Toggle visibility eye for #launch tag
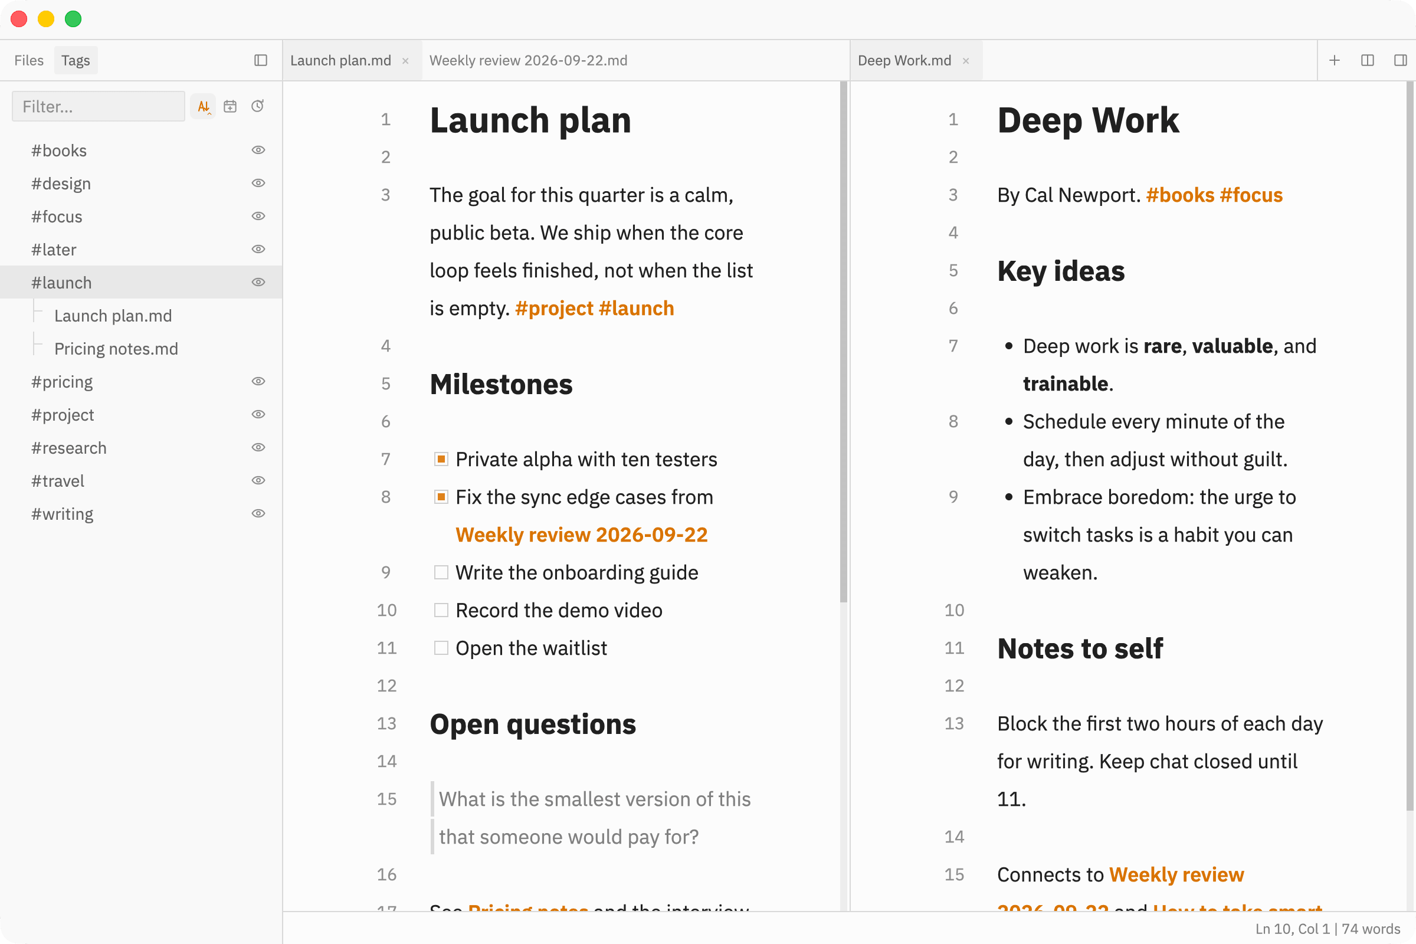Screen dimensions: 1416x944 click(258, 283)
